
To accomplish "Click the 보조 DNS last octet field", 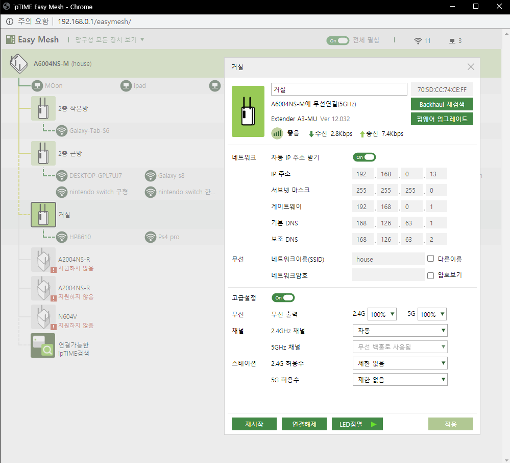I will [x=436, y=239].
